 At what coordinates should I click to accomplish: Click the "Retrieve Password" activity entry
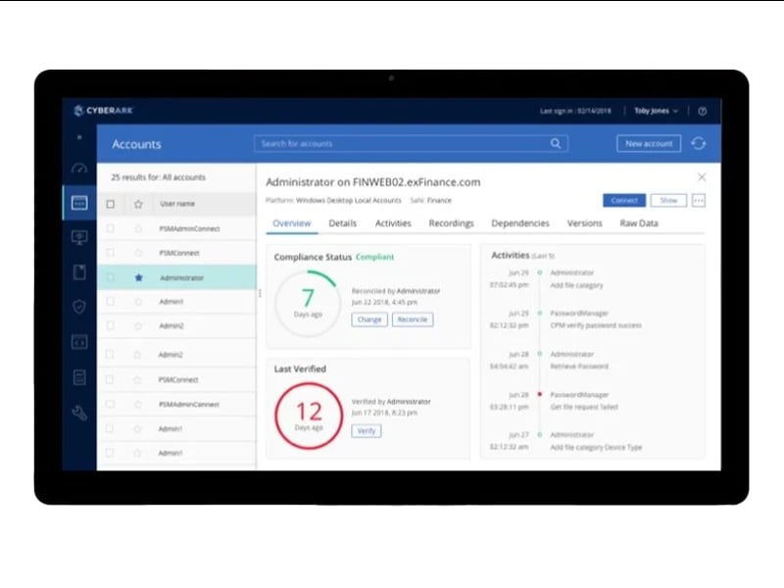point(579,367)
